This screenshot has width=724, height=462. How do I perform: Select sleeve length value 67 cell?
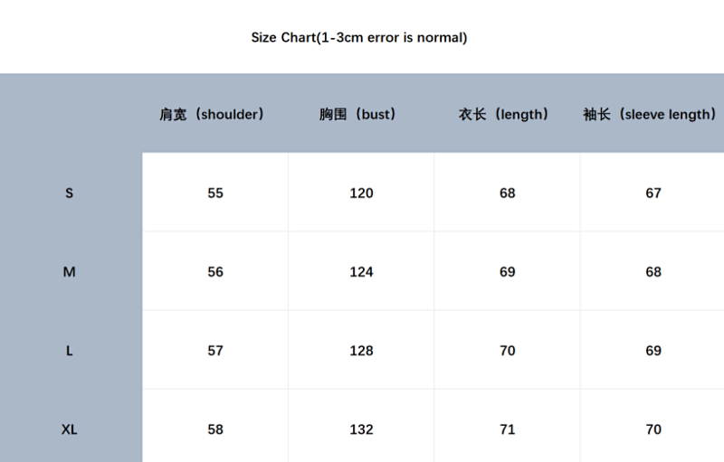[653, 193]
